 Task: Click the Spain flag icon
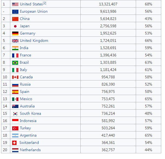(15, 92)
